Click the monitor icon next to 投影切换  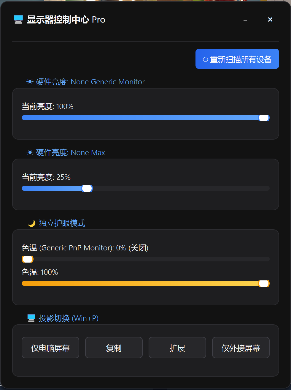click(31, 318)
